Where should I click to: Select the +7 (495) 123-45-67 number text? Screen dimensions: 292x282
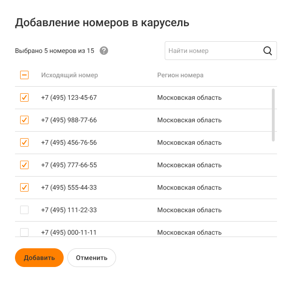[69, 97]
